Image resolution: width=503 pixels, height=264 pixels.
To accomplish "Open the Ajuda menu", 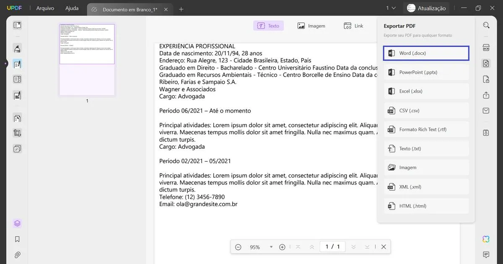I will click(72, 8).
